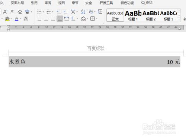Expand the bullet list dropdown arrow
Screen dimensions: 186x139
[44, 12]
